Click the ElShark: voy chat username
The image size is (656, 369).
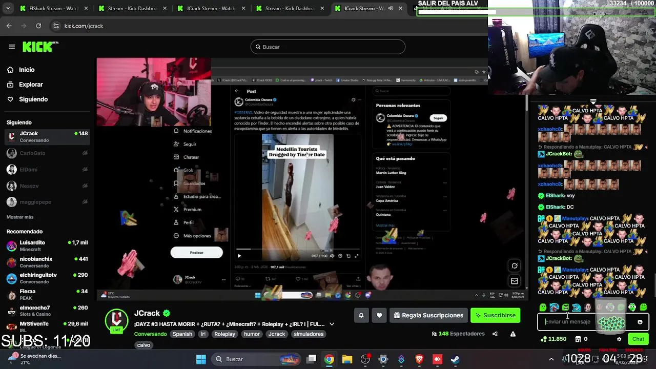tap(555, 196)
